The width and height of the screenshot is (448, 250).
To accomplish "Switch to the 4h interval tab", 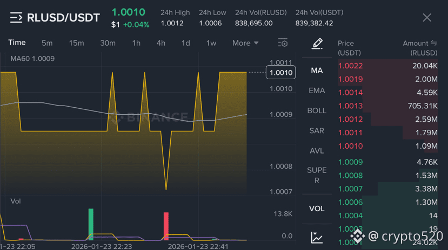I will [161, 43].
